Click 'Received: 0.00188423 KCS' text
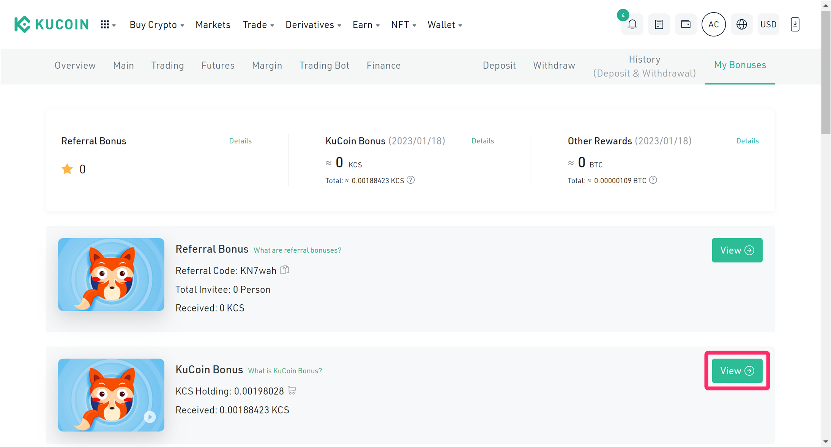Screen dimensions: 831x447 tap(232, 410)
